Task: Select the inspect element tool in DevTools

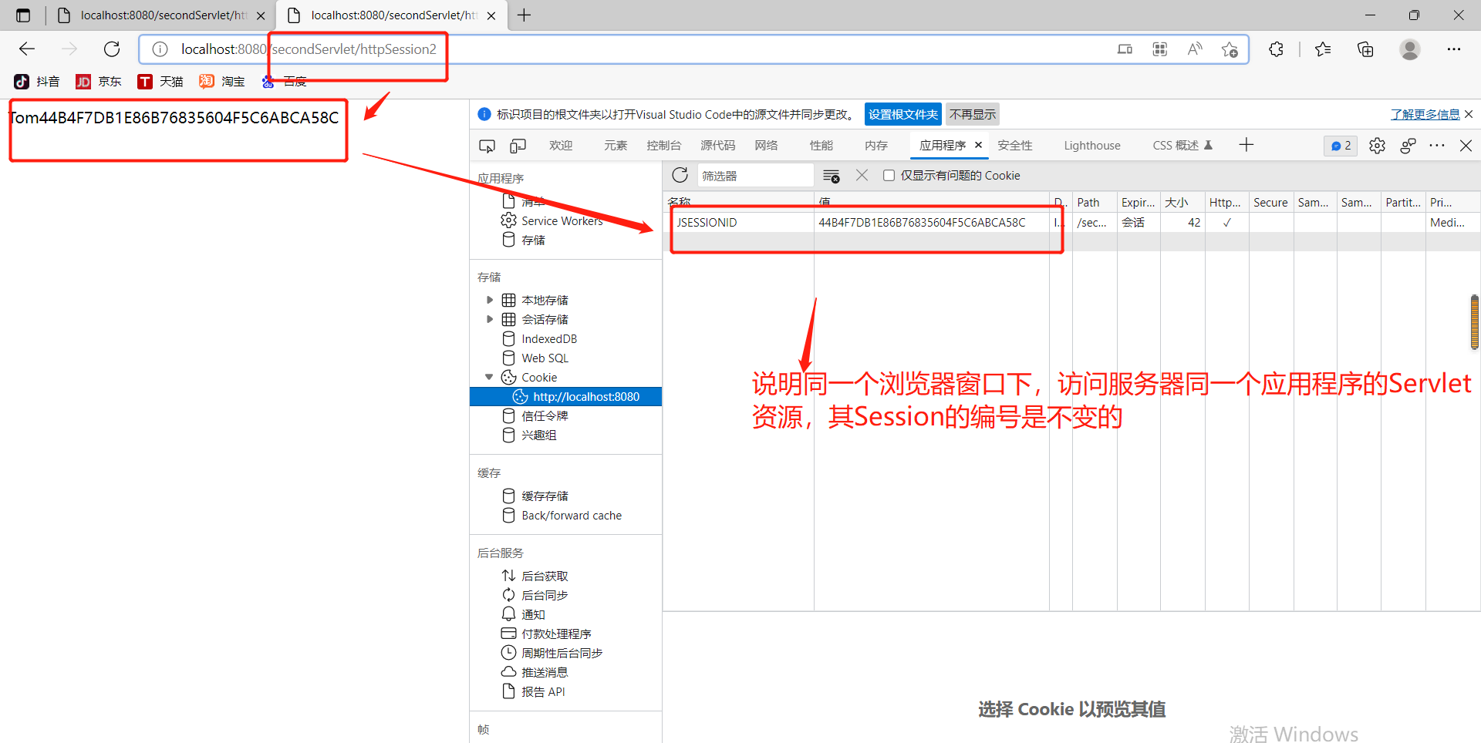Action: 487,146
